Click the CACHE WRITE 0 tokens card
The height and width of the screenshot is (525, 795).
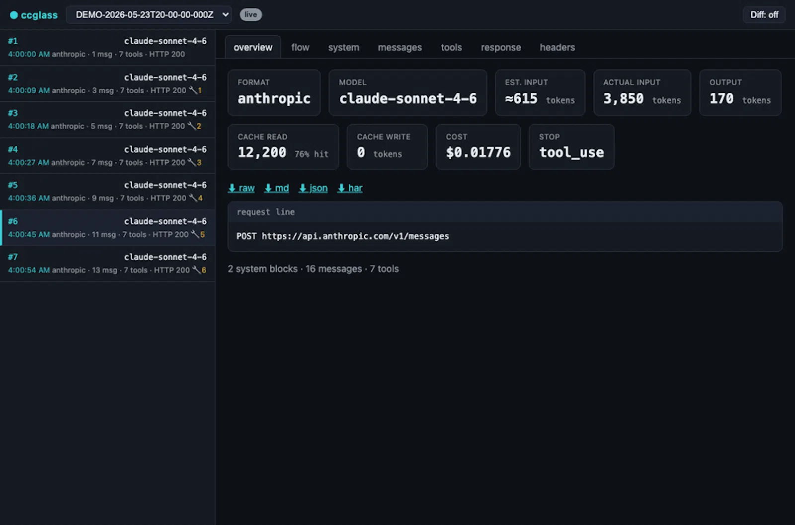pyautogui.click(x=387, y=147)
